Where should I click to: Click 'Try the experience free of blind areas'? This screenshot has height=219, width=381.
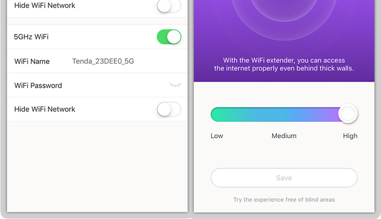click(x=284, y=200)
